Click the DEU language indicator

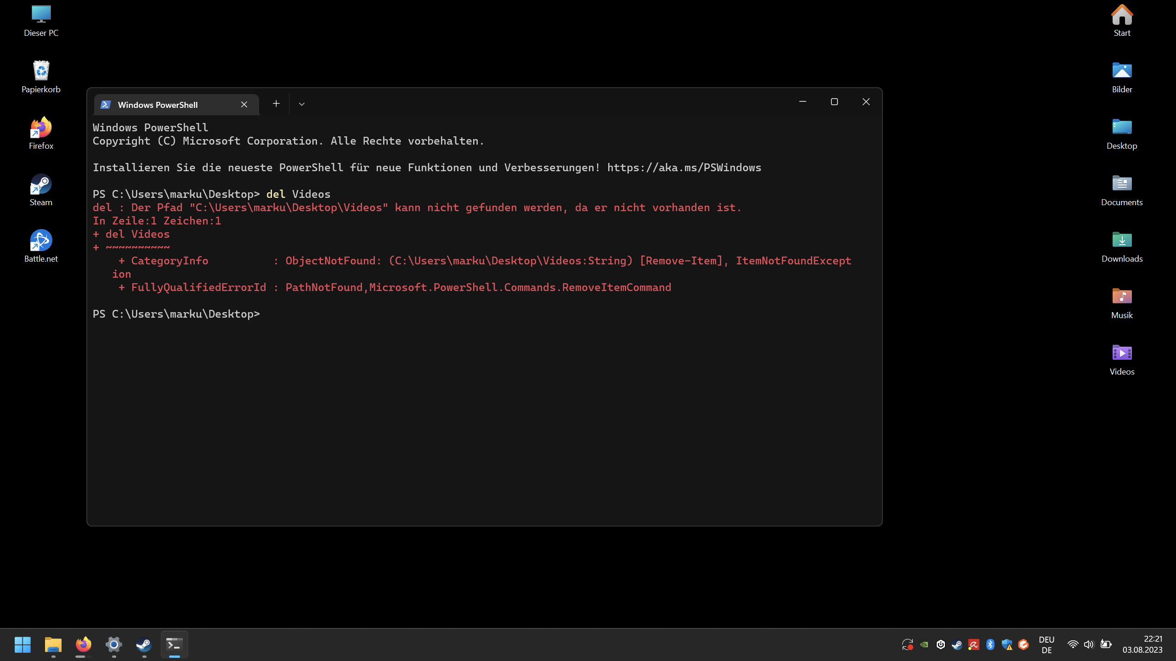(1046, 644)
